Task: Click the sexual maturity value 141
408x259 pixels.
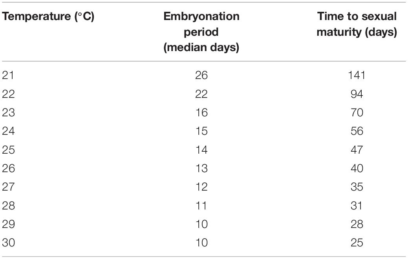Action: (x=357, y=75)
